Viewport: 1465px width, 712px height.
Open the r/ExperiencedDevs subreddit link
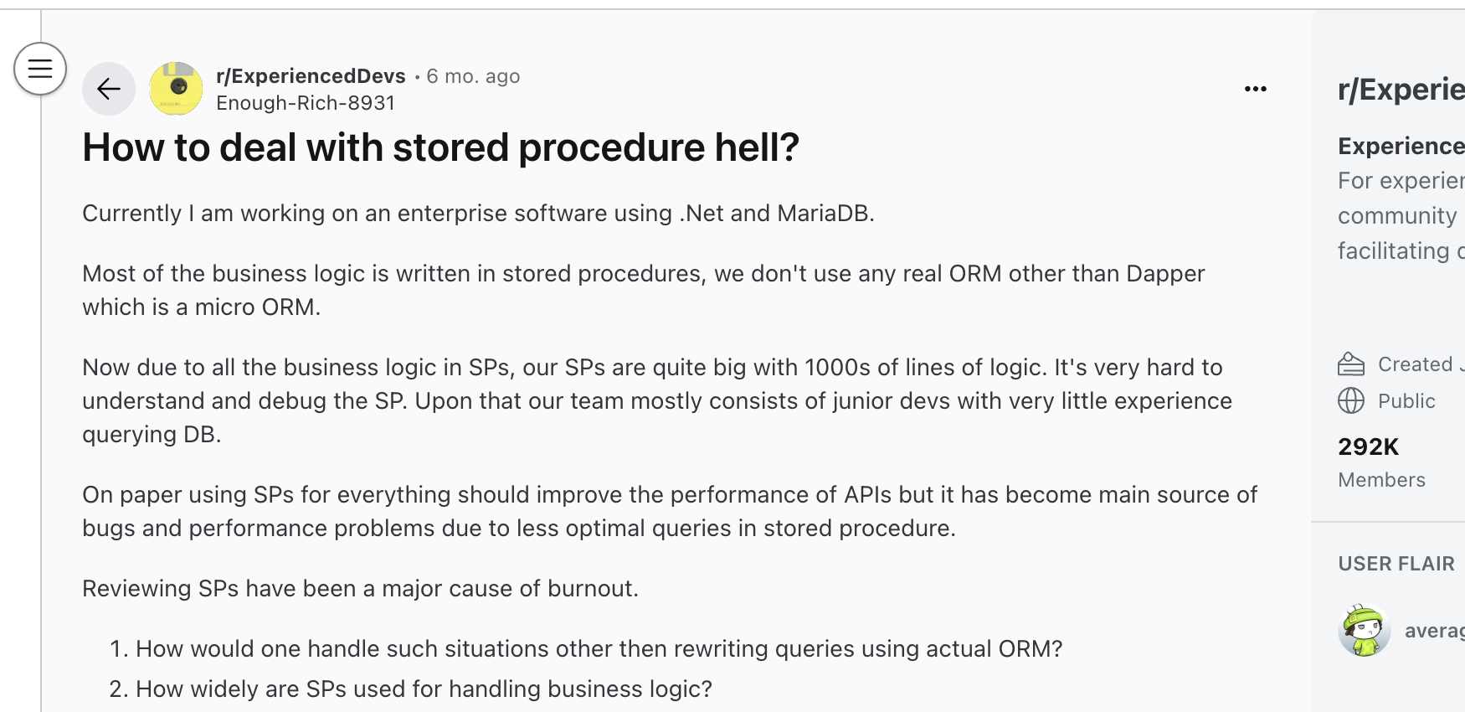coord(311,76)
